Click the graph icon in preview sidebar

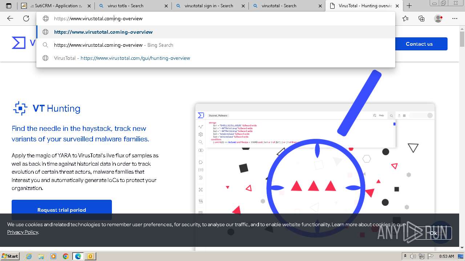pyautogui.click(x=201, y=127)
